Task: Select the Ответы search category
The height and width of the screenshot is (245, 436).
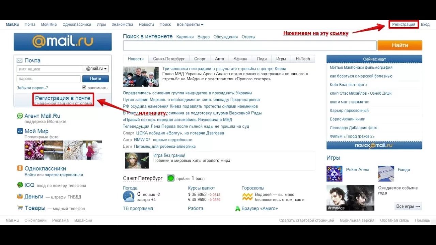Action: [248, 37]
